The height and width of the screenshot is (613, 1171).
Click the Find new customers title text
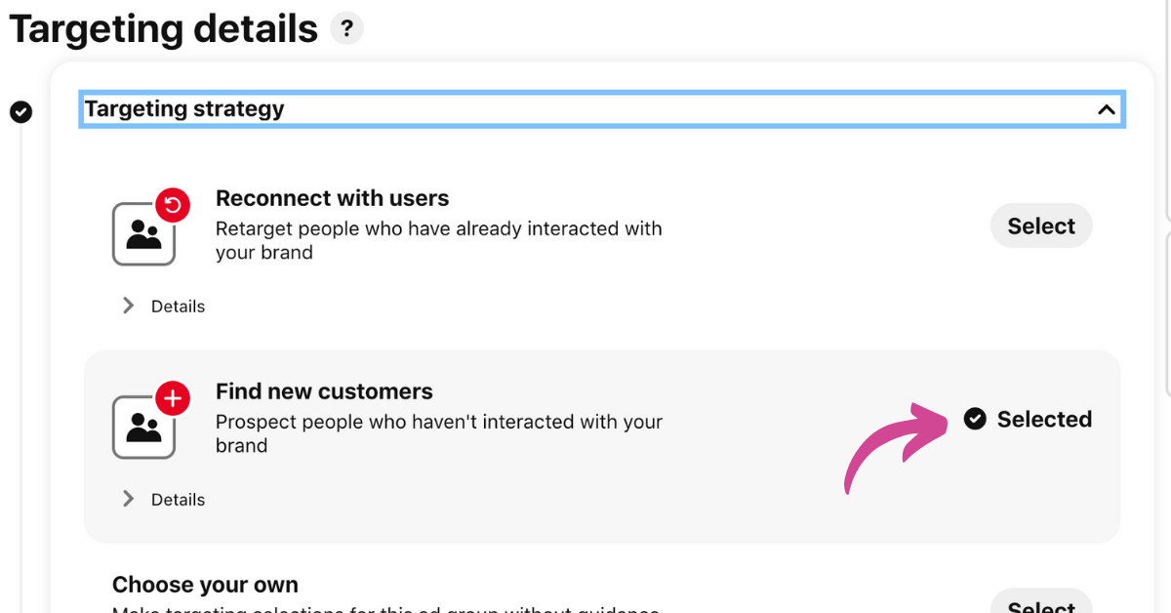click(x=324, y=391)
